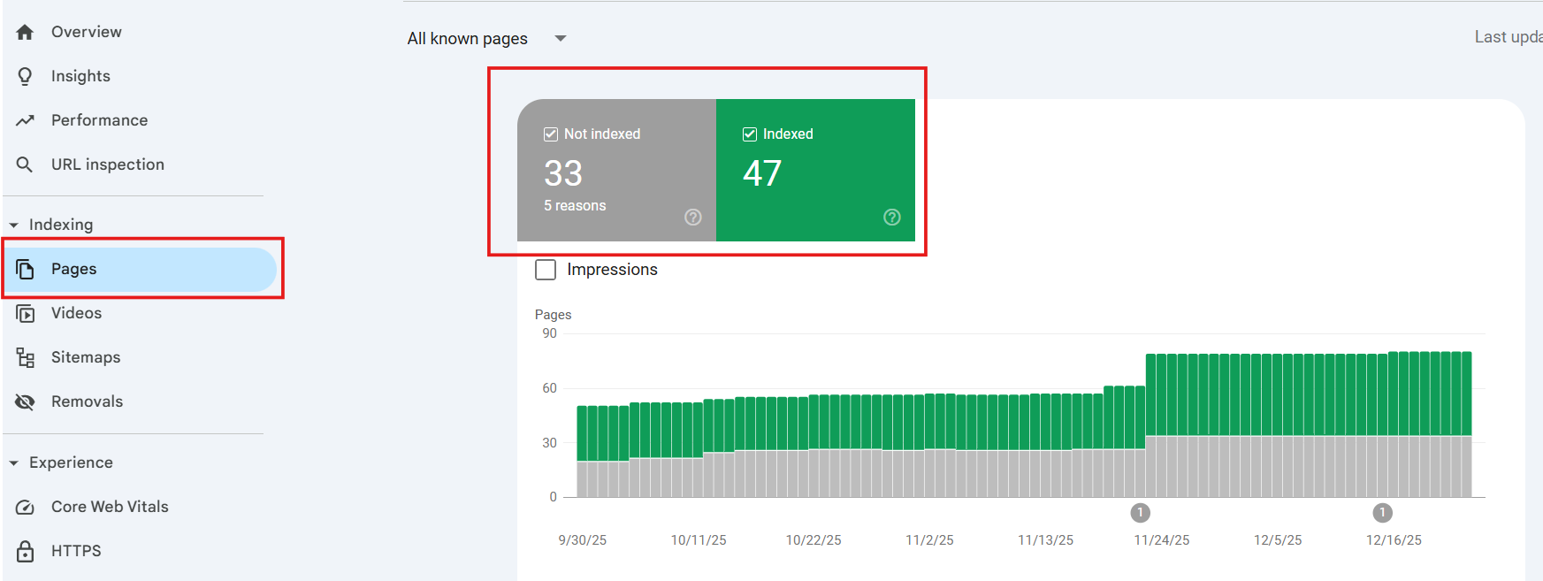Click the Overview home icon

point(25,32)
